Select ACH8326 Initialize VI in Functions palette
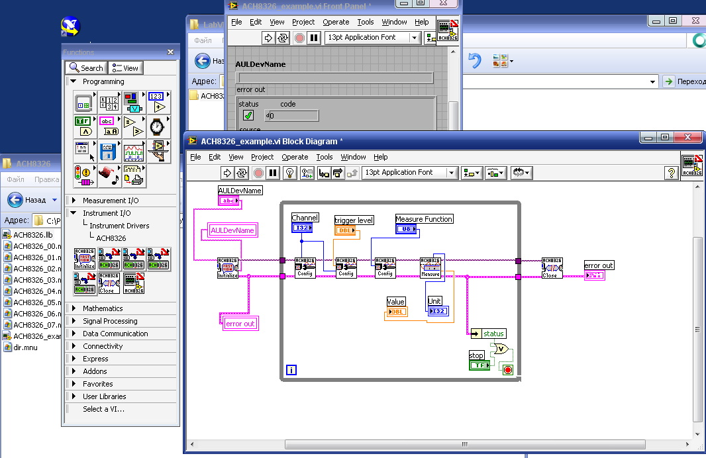 (x=84, y=259)
